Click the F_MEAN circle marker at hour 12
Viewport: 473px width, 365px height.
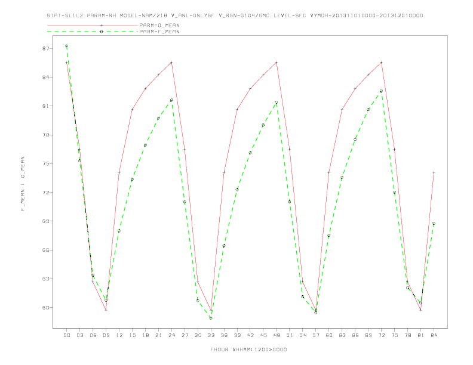click(x=119, y=231)
